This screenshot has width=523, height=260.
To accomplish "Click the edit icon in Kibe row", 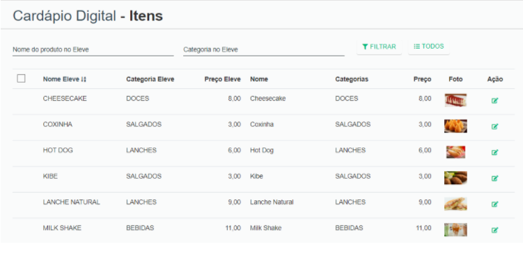I will tap(494, 178).
